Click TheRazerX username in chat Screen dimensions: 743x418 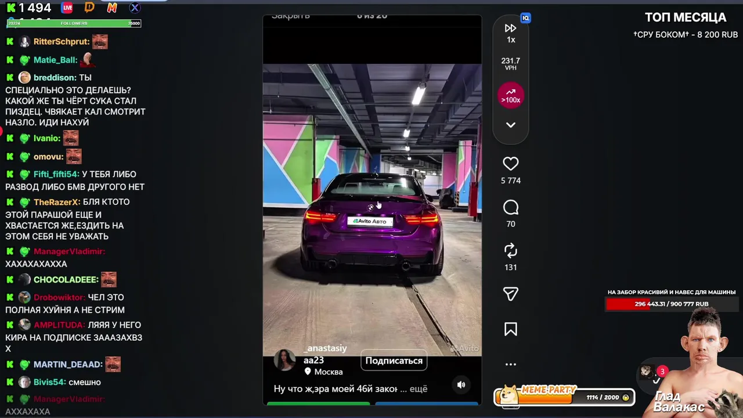tap(57, 202)
